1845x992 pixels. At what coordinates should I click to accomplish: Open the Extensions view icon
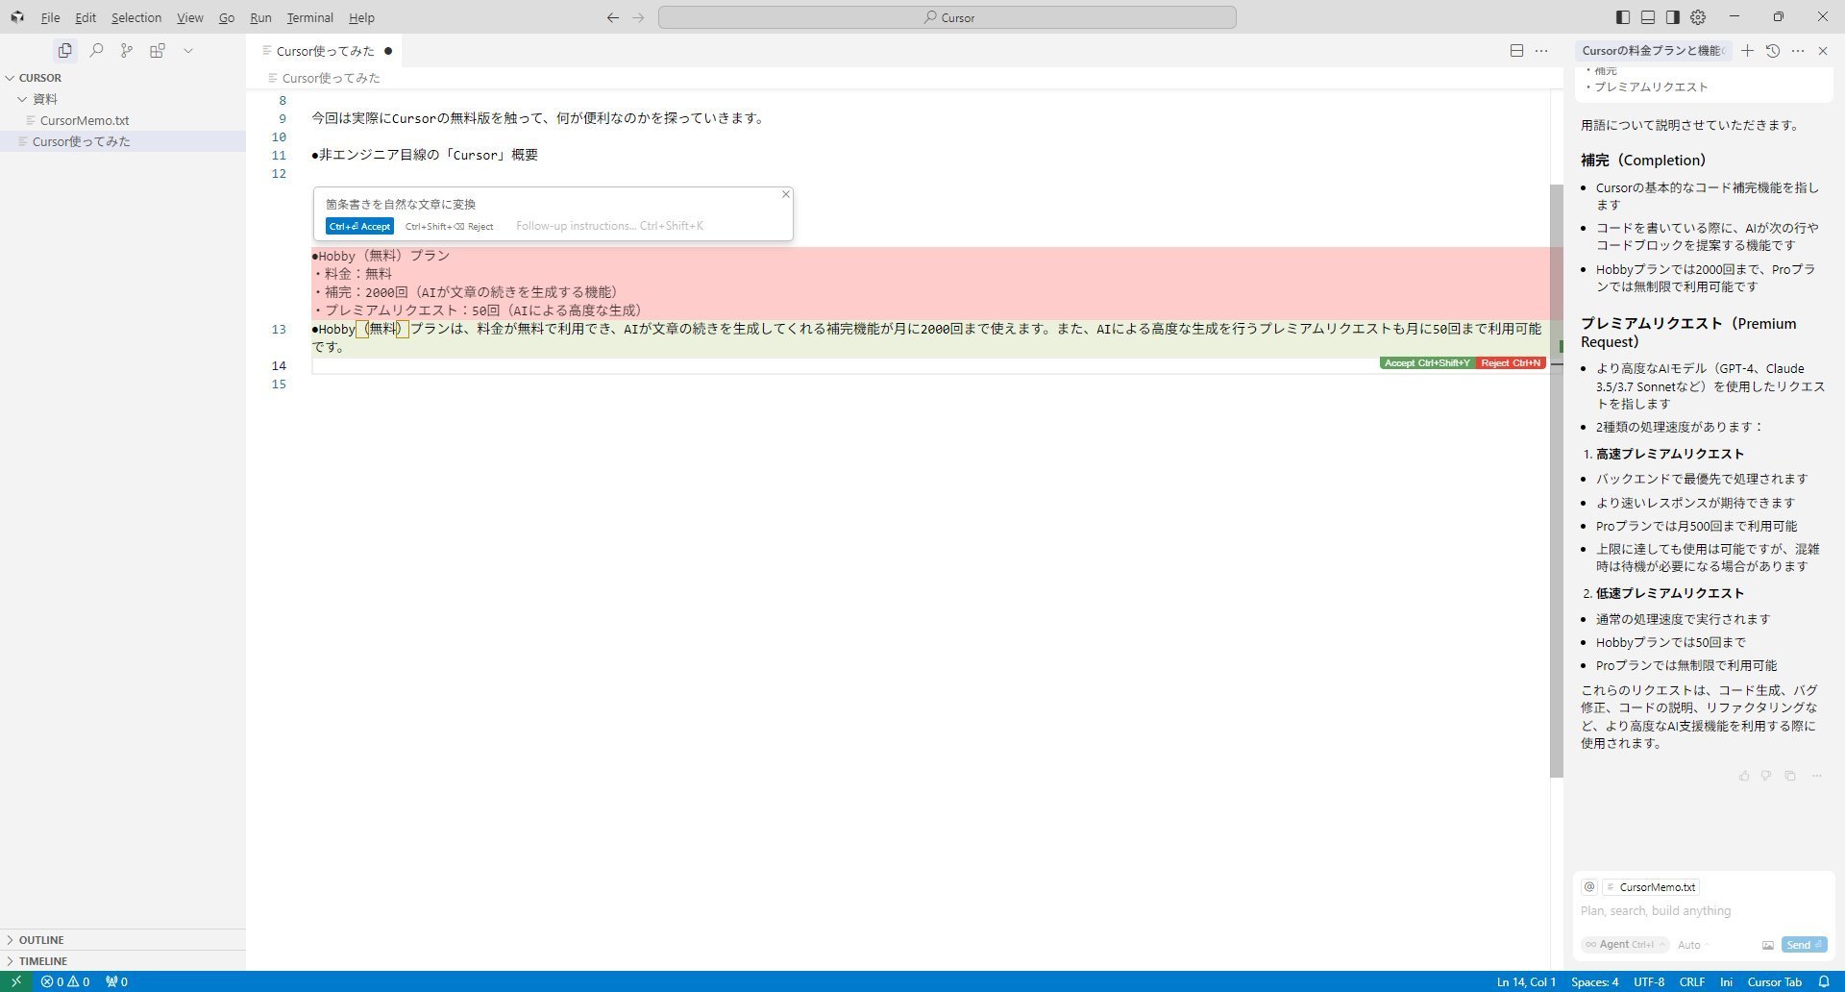pyautogui.click(x=158, y=51)
